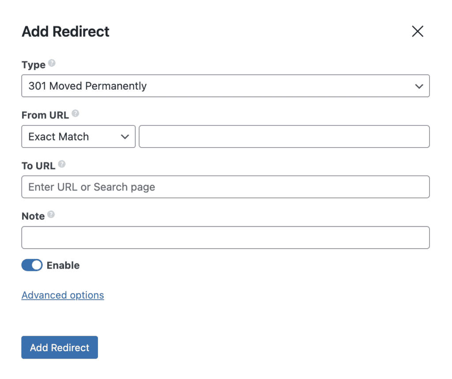Screen dimensions: 452x379
Task: Expand the Advanced options section
Action: tap(62, 295)
